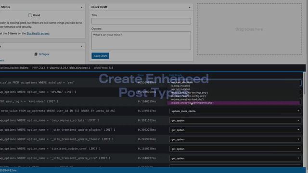
Task: Collapse the Status panel arrow
Action: point(81,7)
